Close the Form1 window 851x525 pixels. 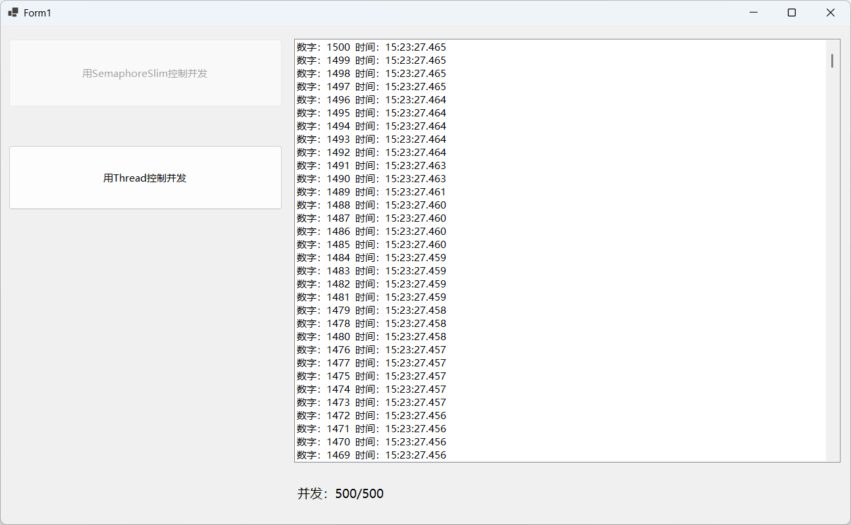831,12
